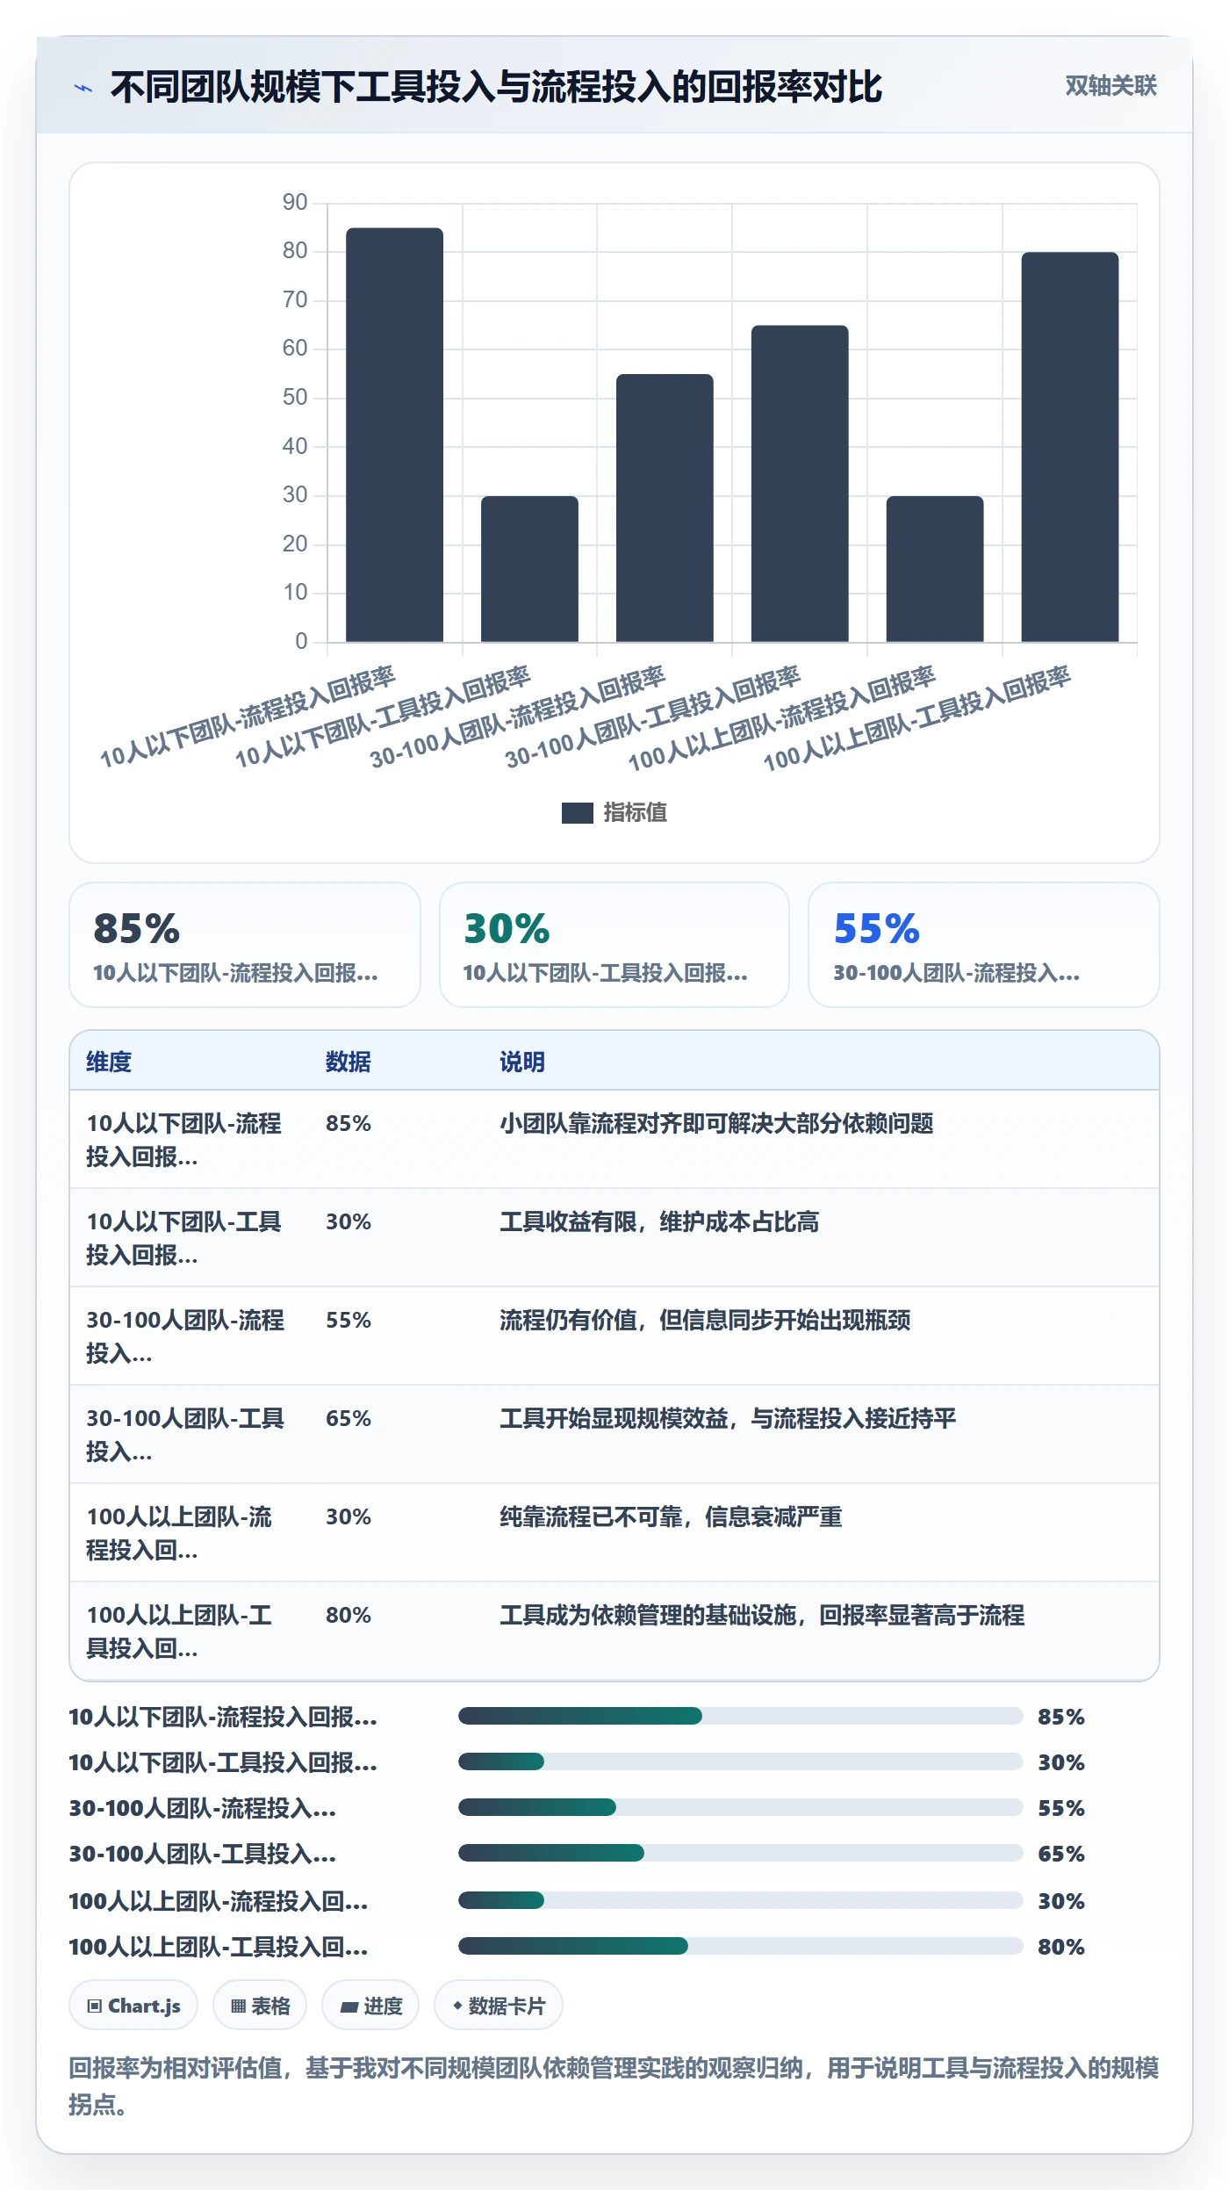Select the table cell showing 80%
This screenshot has height=2190, width=1229.
coord(349,1615)
